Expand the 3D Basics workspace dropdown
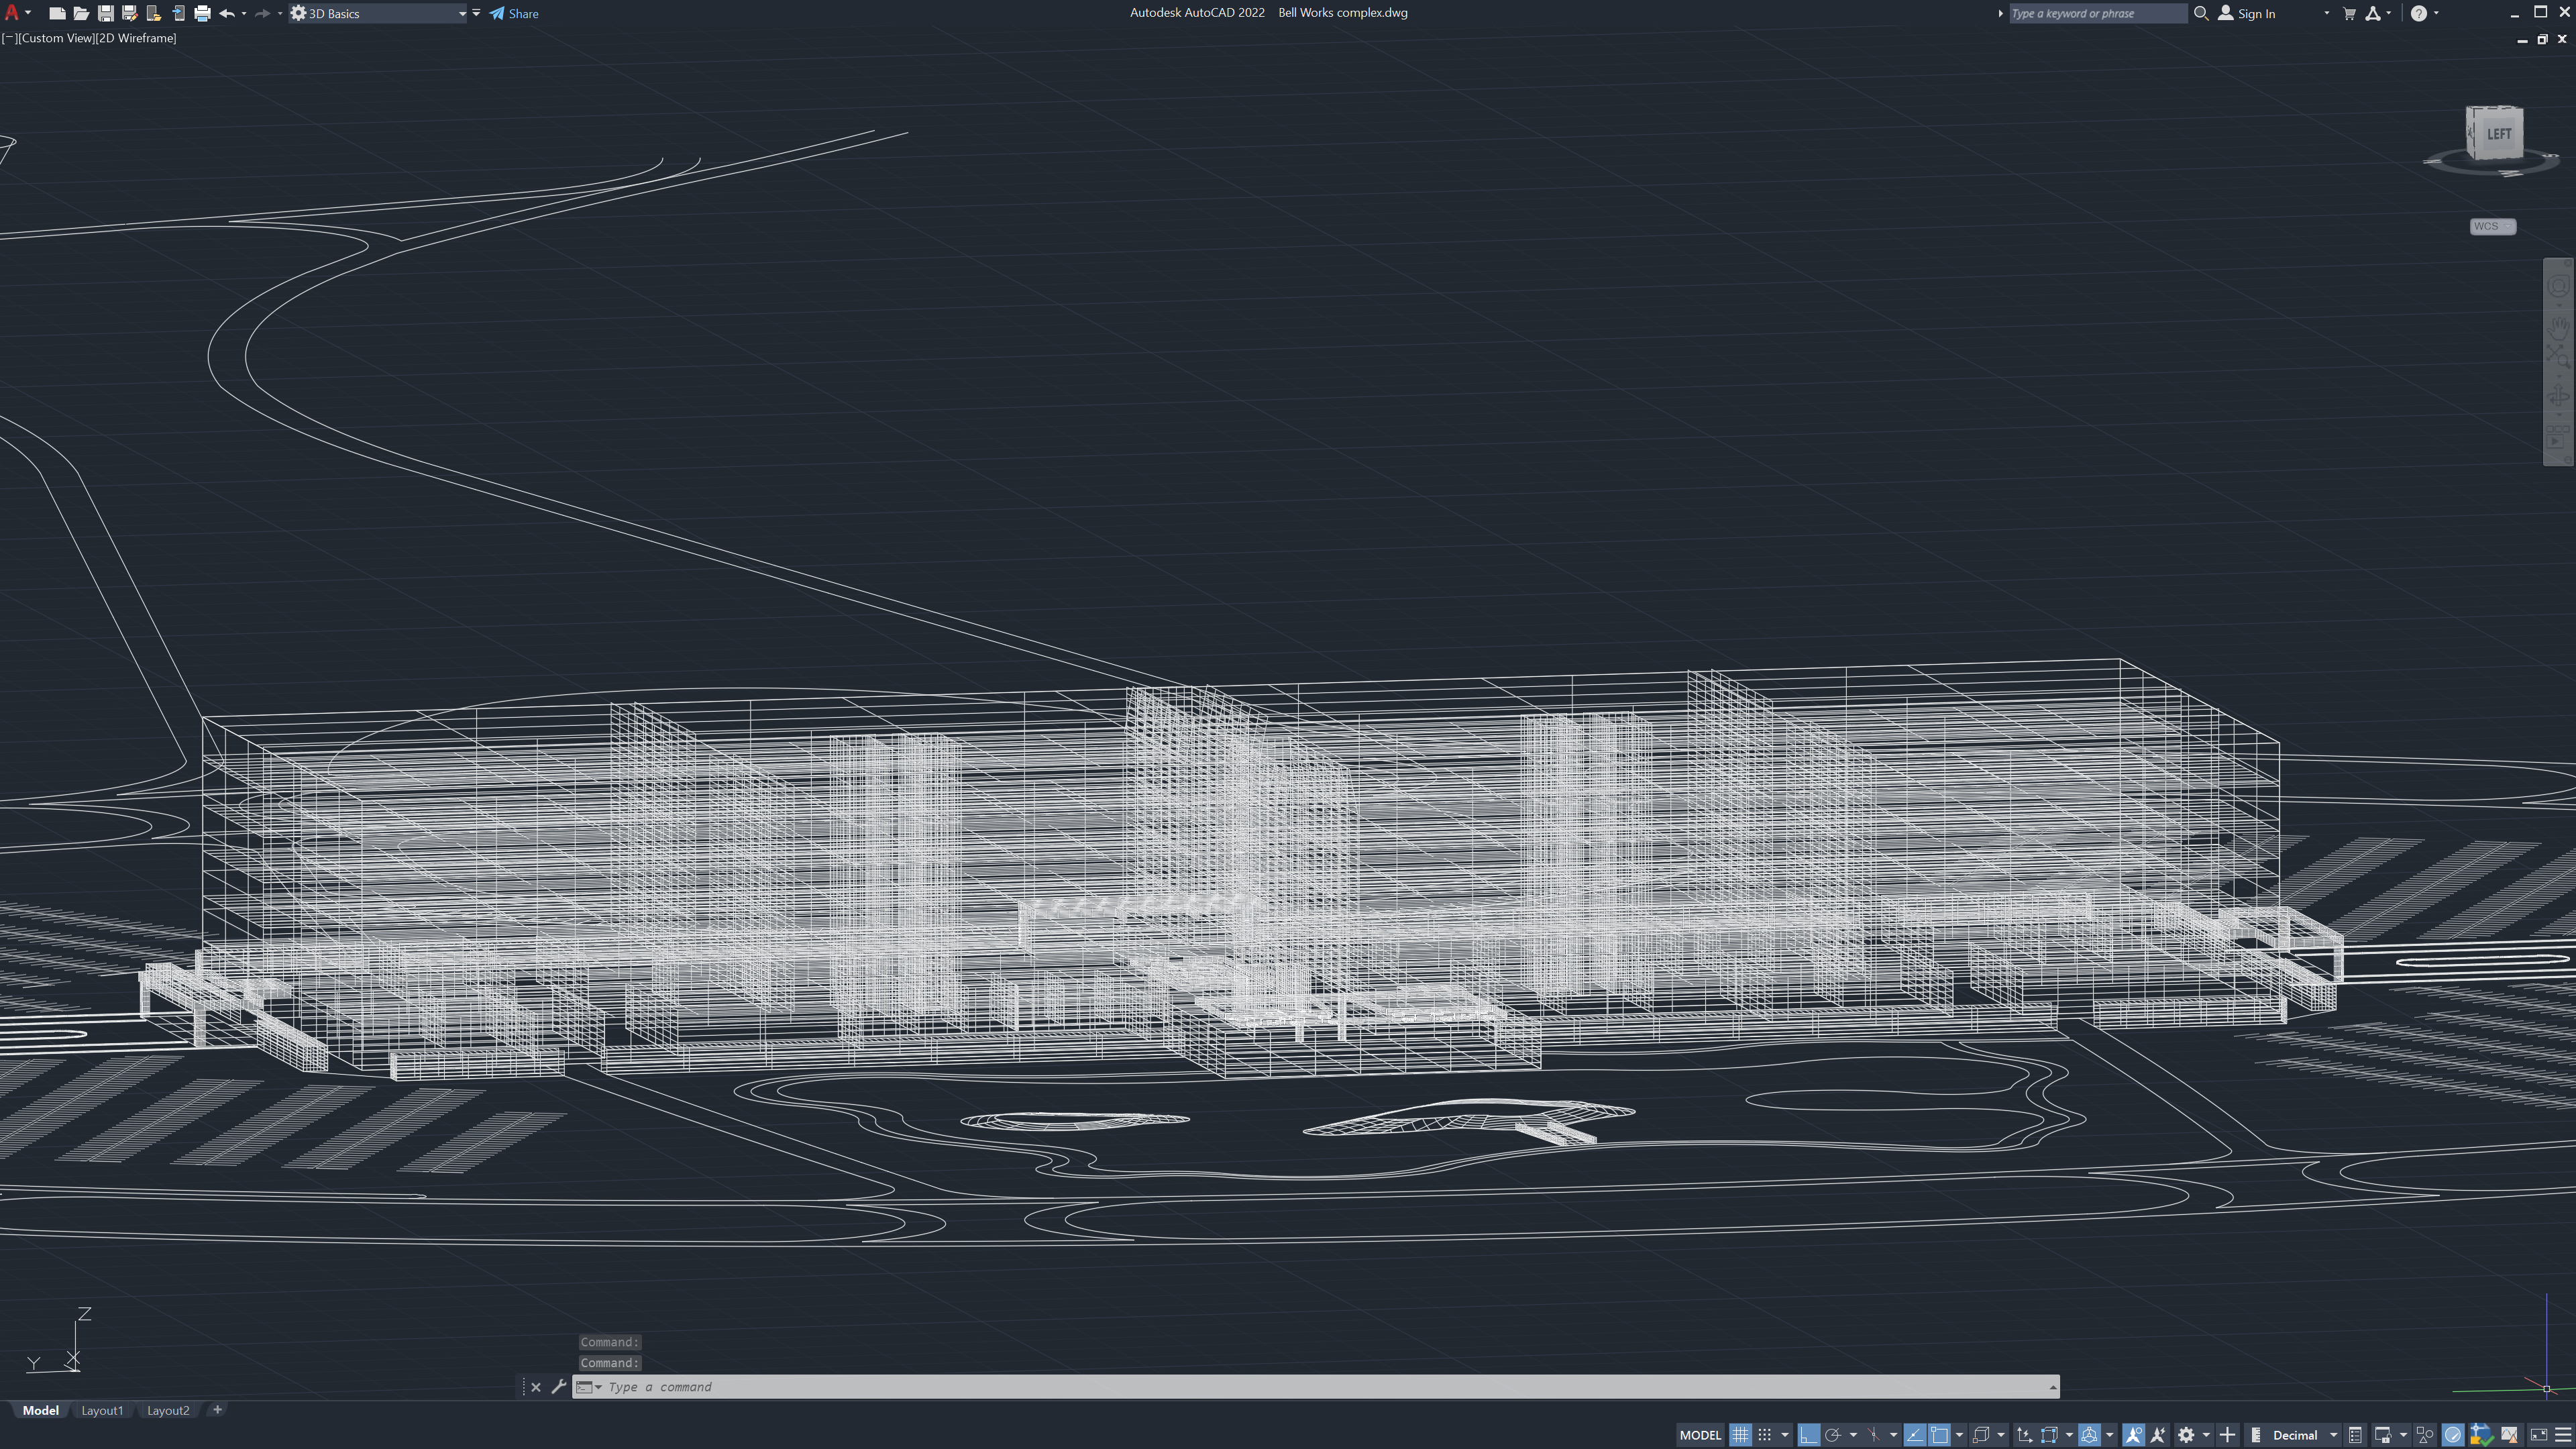 [x=462, y=13]
